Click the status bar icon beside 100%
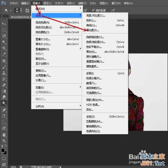The image size is (168, 168). (x=21, y=167)
